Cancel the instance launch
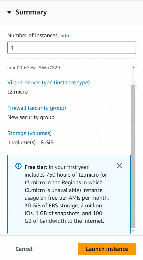This screenshot has height=260, width=143. pyautogui.click(x=24, y=249)
